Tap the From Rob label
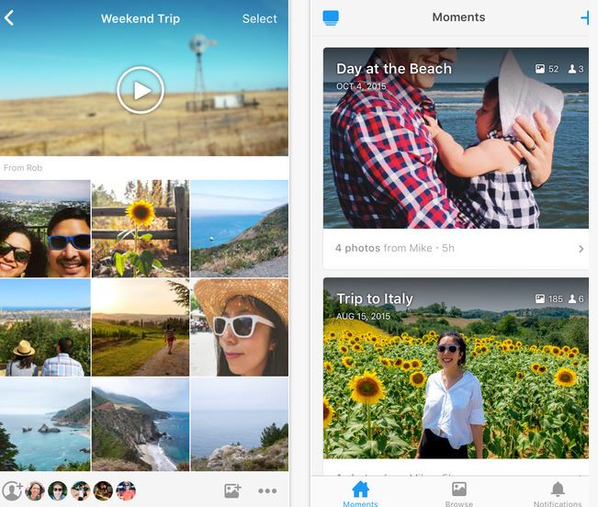 coord(23,168)
